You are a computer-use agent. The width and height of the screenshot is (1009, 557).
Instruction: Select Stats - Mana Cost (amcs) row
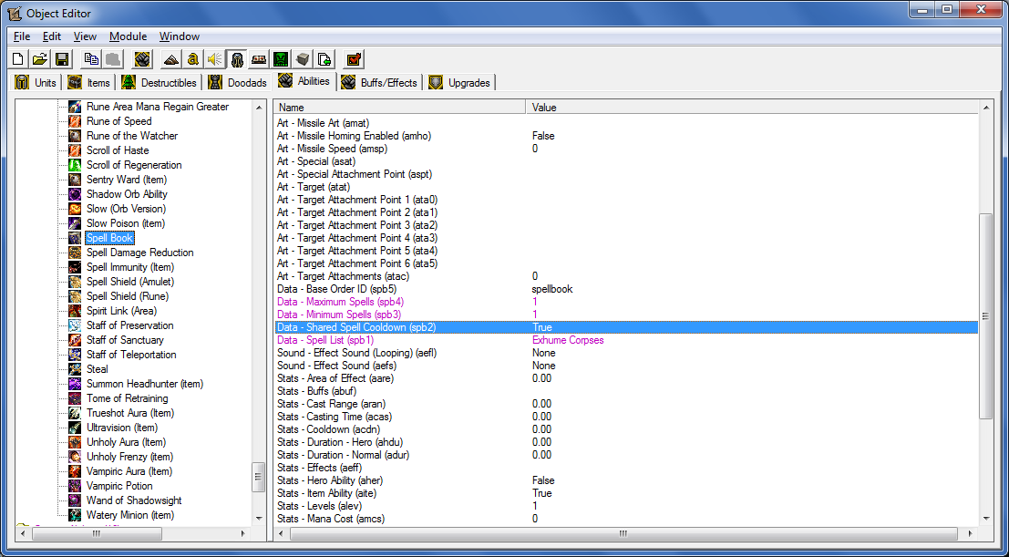625,519
